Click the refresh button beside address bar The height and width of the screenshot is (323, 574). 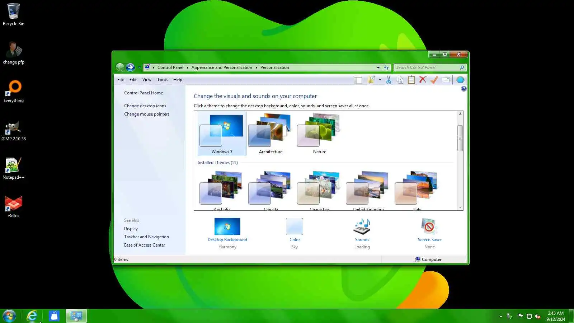tap(386, 67)
